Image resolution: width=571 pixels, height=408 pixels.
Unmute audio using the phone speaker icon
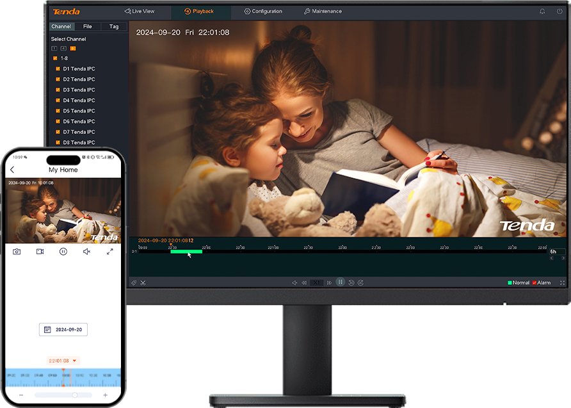(86, 251)
